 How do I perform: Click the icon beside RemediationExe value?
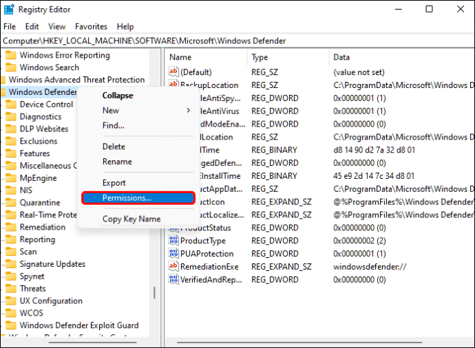pos(173,267)
